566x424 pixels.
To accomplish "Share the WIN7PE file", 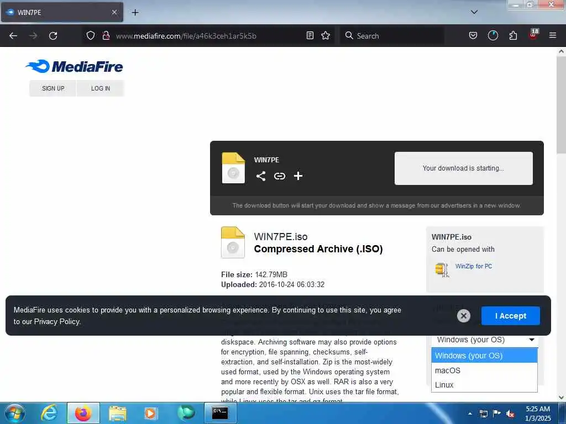I will pos(261,176).
